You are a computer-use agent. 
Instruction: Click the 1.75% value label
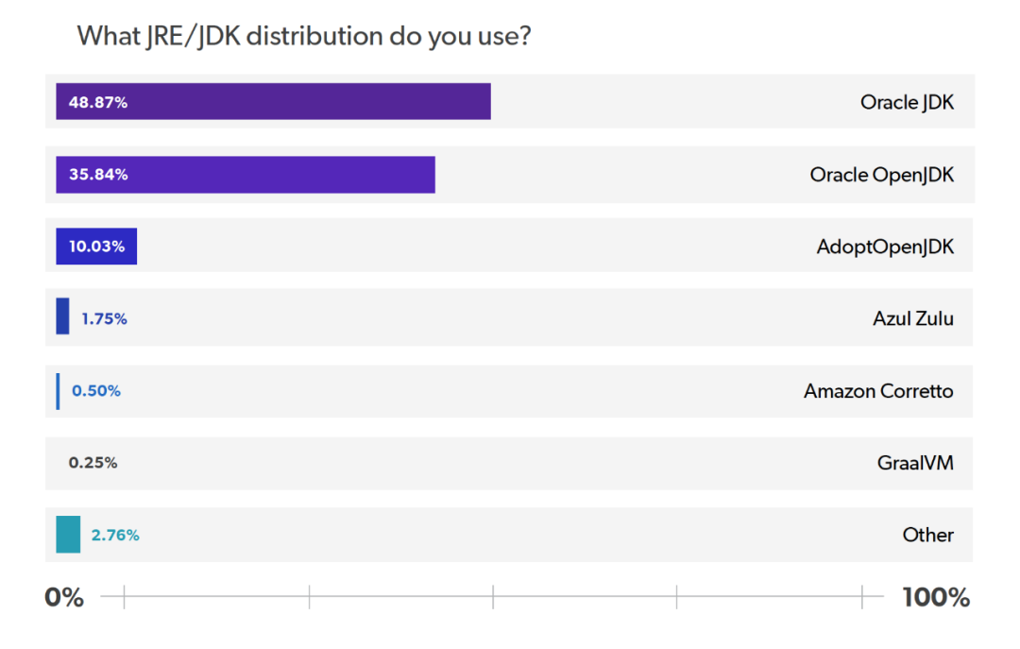pyautogui.click(x=104, y=319)
